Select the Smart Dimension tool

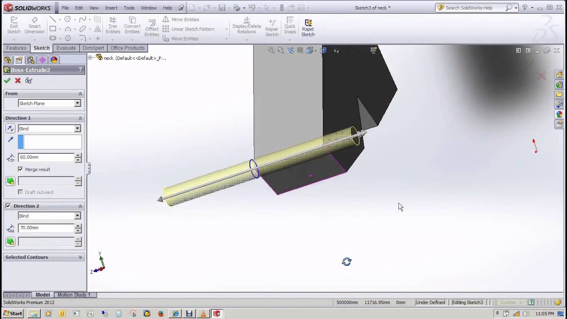pyautogui.click(x=35, y=25)
